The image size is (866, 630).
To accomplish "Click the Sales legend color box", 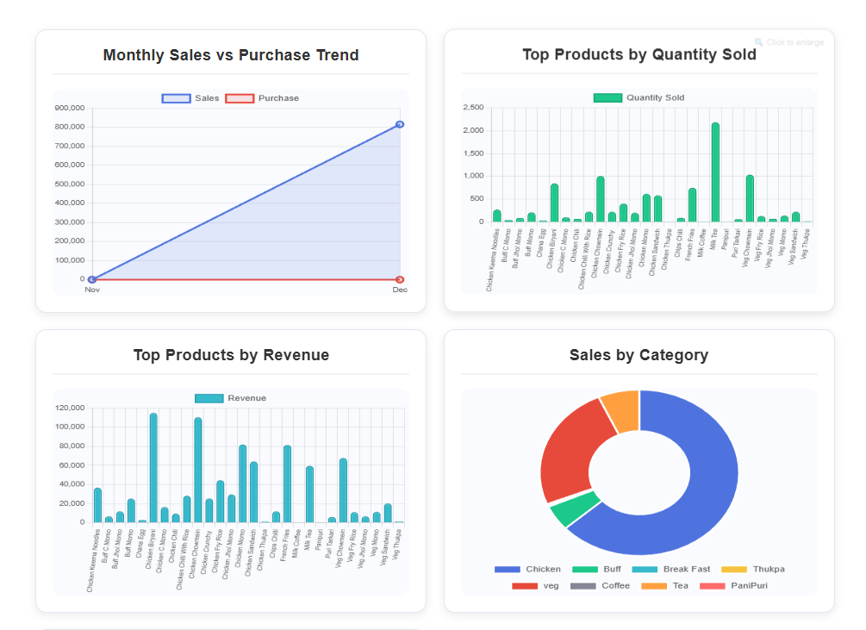I will (x=178, y=97).
